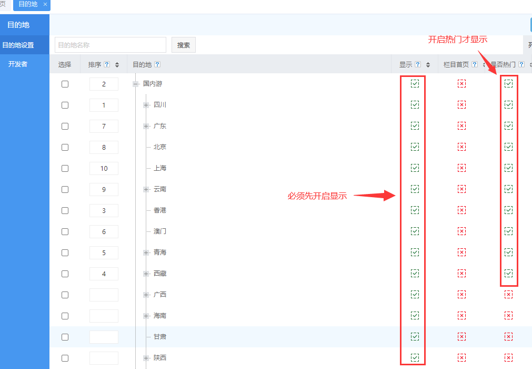This screenshot has height=369, width=532.
Task: Click sort arrows on 显示 column
Action: pos(428,65)
